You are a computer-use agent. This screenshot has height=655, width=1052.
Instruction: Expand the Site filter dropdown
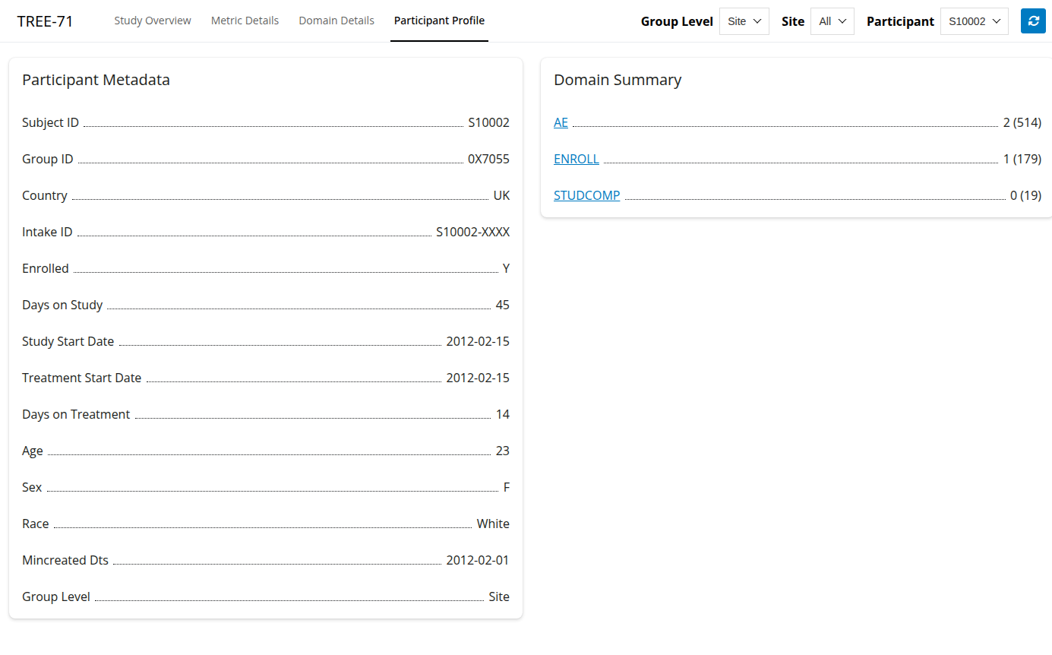[832, 21]
